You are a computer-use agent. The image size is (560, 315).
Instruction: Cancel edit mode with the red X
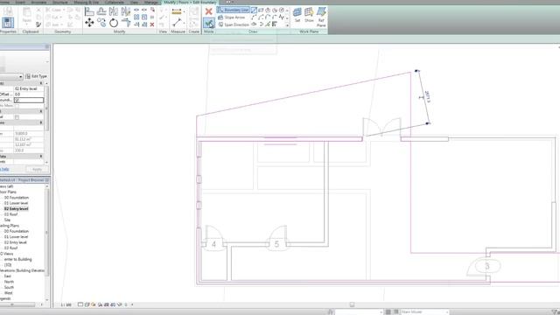point(208,11)
